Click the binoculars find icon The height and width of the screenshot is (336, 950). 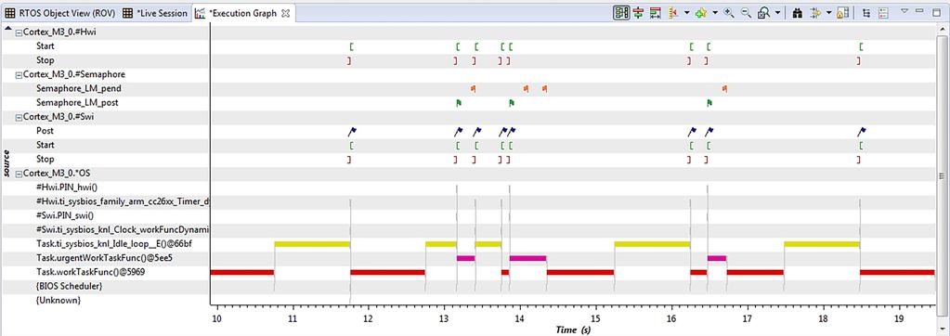(x=798, y=12)
